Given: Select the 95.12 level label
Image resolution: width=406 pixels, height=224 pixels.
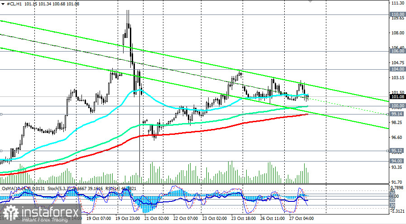Looking at the screenshot, I should 397,150.
